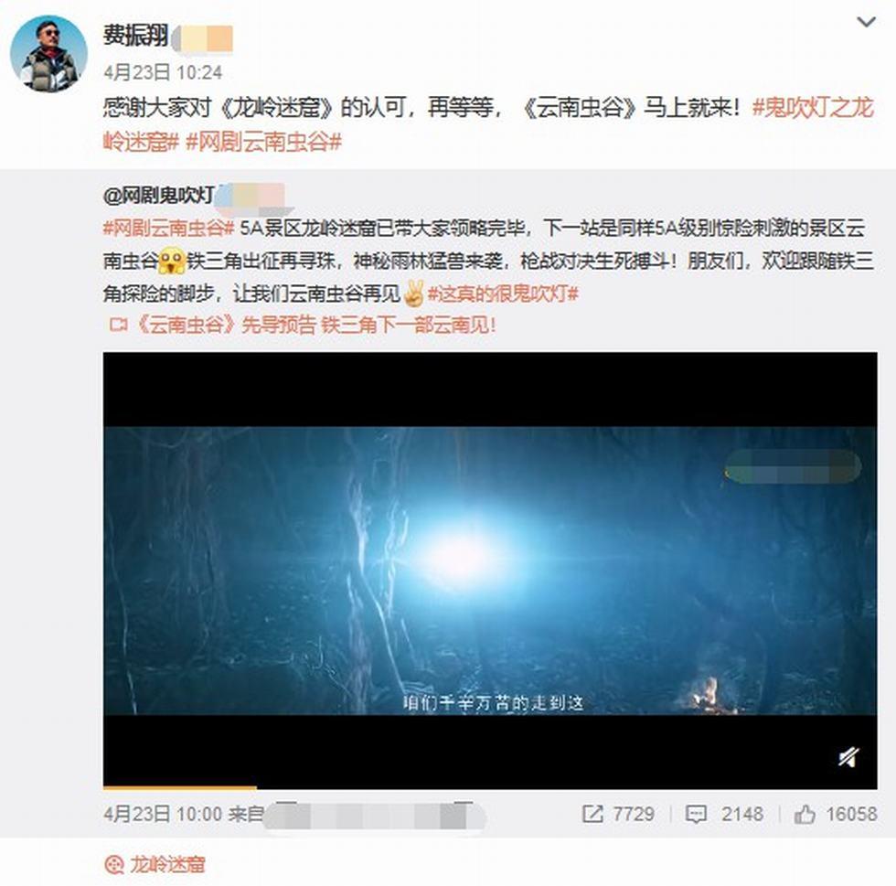Open the 4月23日 10:24 timestamp link

[163, 72]
